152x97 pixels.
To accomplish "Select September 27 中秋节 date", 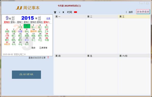I will point(7,43).
